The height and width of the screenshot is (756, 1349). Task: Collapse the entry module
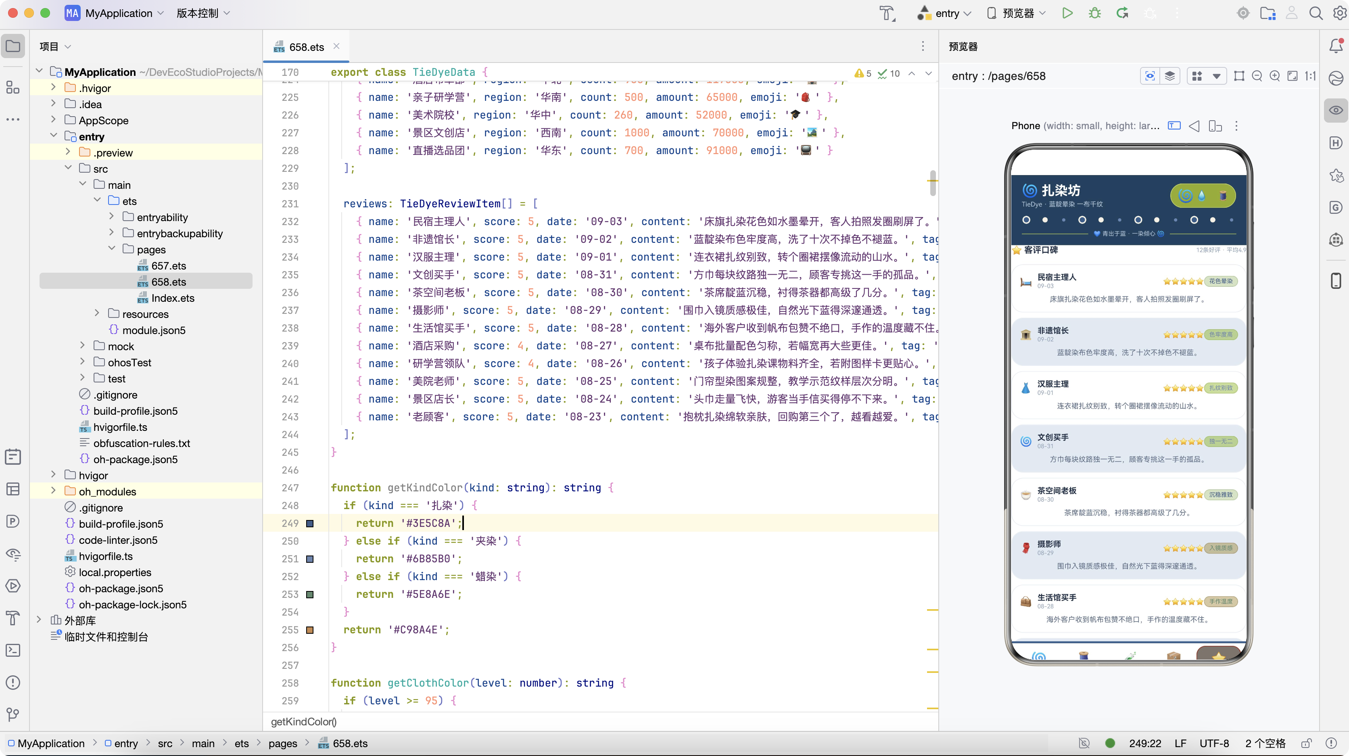pyautogui.click(x=53, y=136)
